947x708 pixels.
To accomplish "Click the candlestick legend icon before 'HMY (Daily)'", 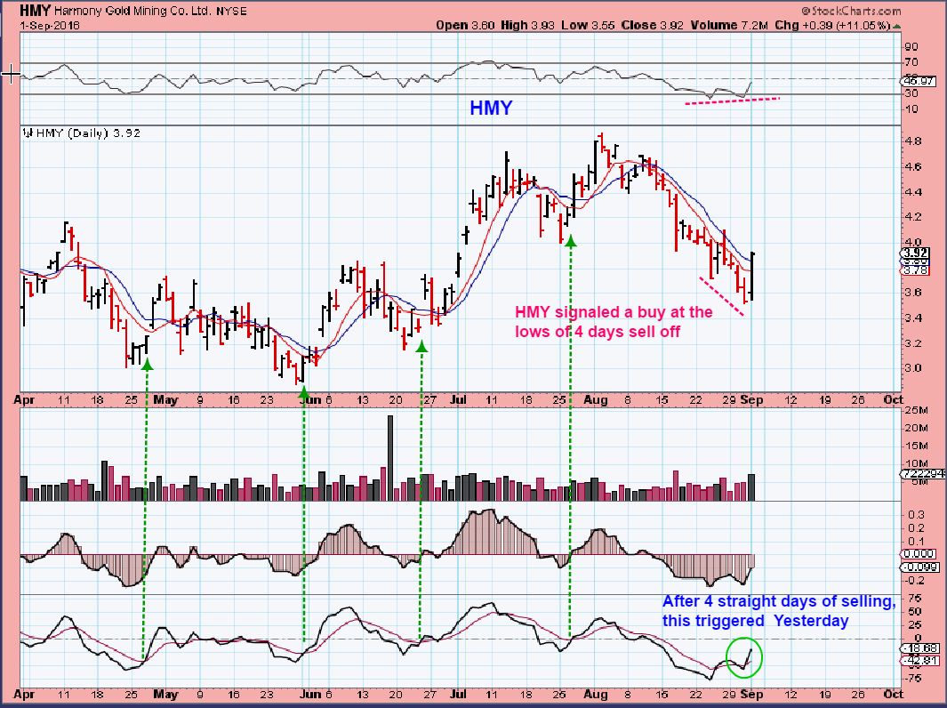I will point(28,133).
